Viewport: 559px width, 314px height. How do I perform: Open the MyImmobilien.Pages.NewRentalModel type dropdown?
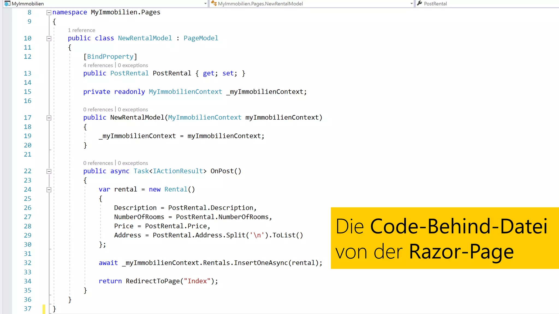(412, 4)
